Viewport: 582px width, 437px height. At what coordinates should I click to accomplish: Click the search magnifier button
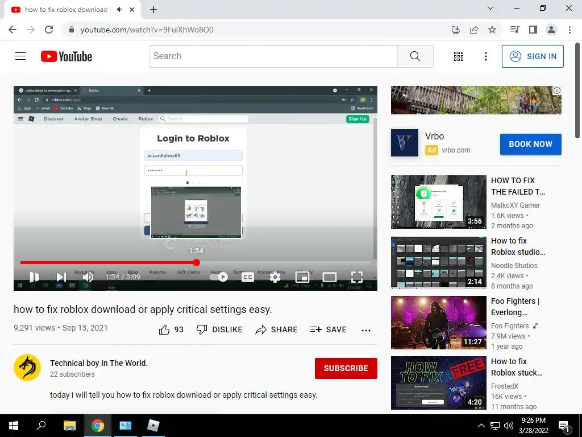pos(415,56)
